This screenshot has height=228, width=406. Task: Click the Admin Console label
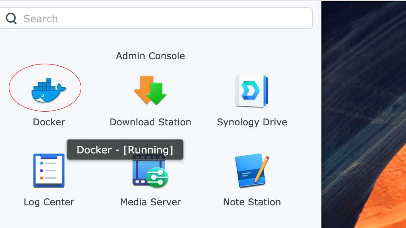coord(151,56)
